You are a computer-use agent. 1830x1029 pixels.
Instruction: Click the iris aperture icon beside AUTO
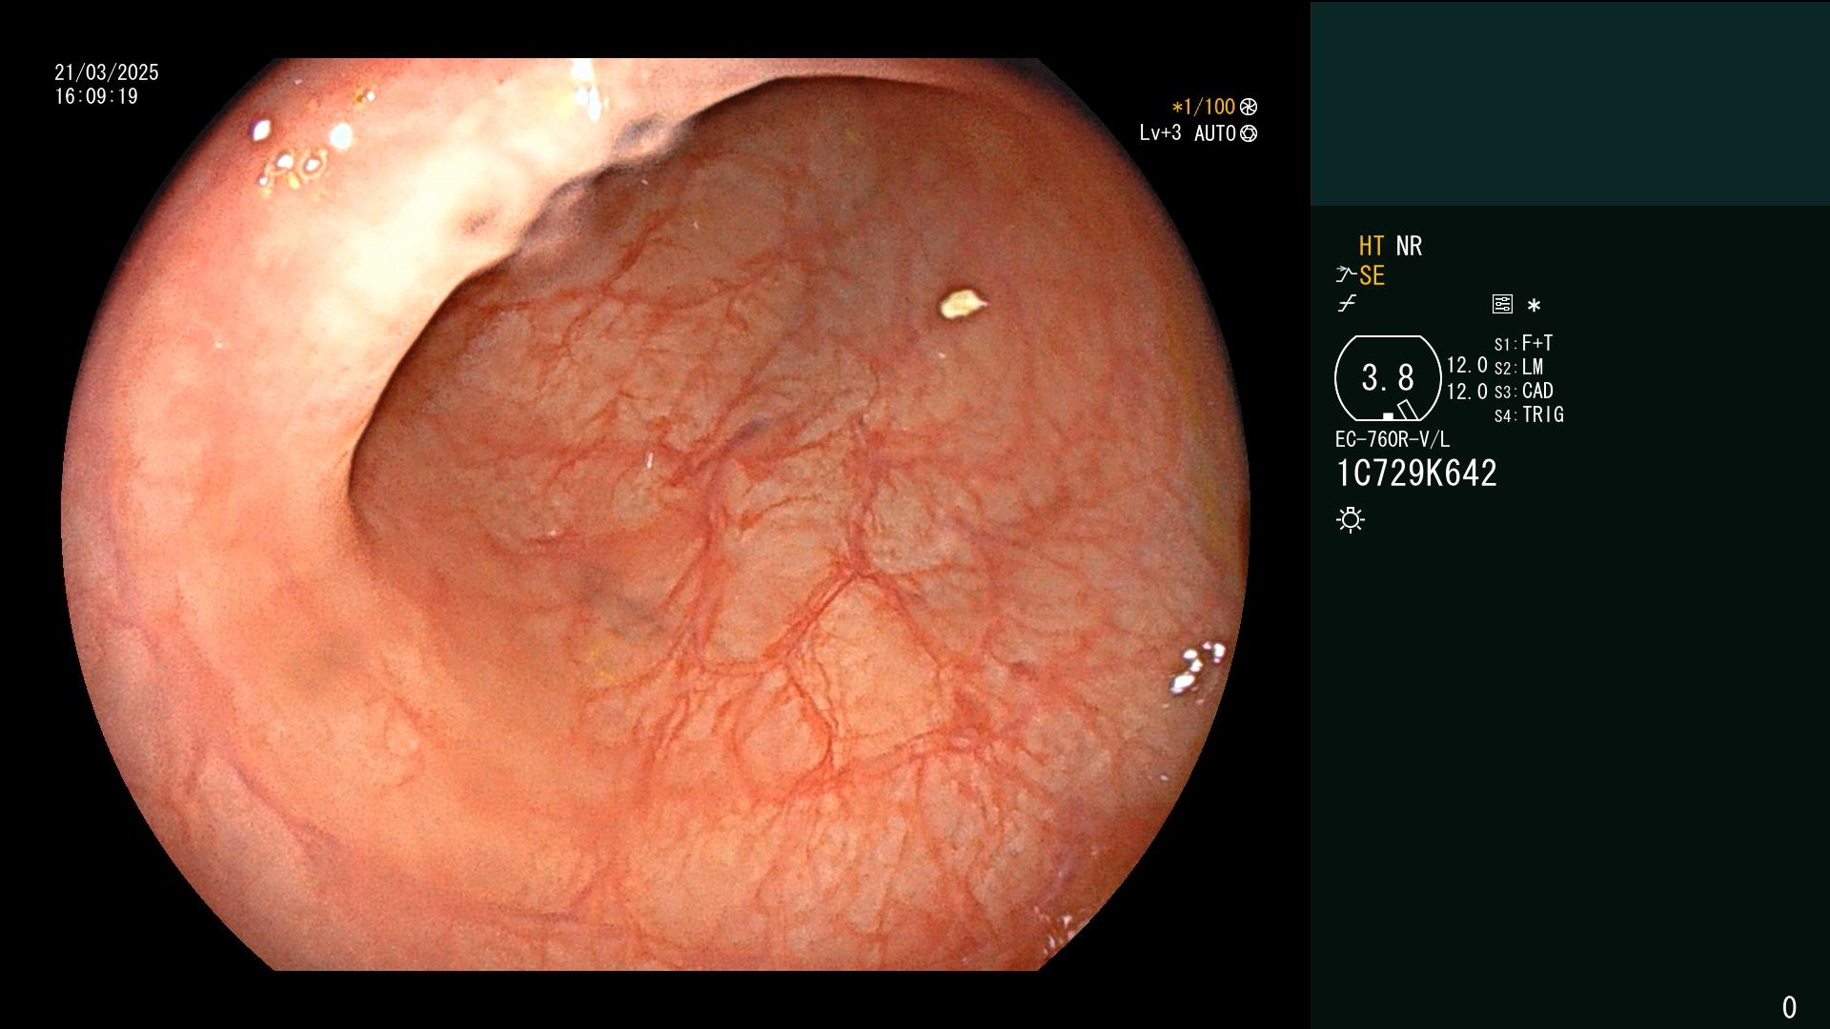[1249, 134]
